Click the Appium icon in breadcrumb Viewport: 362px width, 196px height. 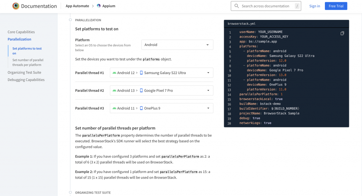tap(99, 6)
